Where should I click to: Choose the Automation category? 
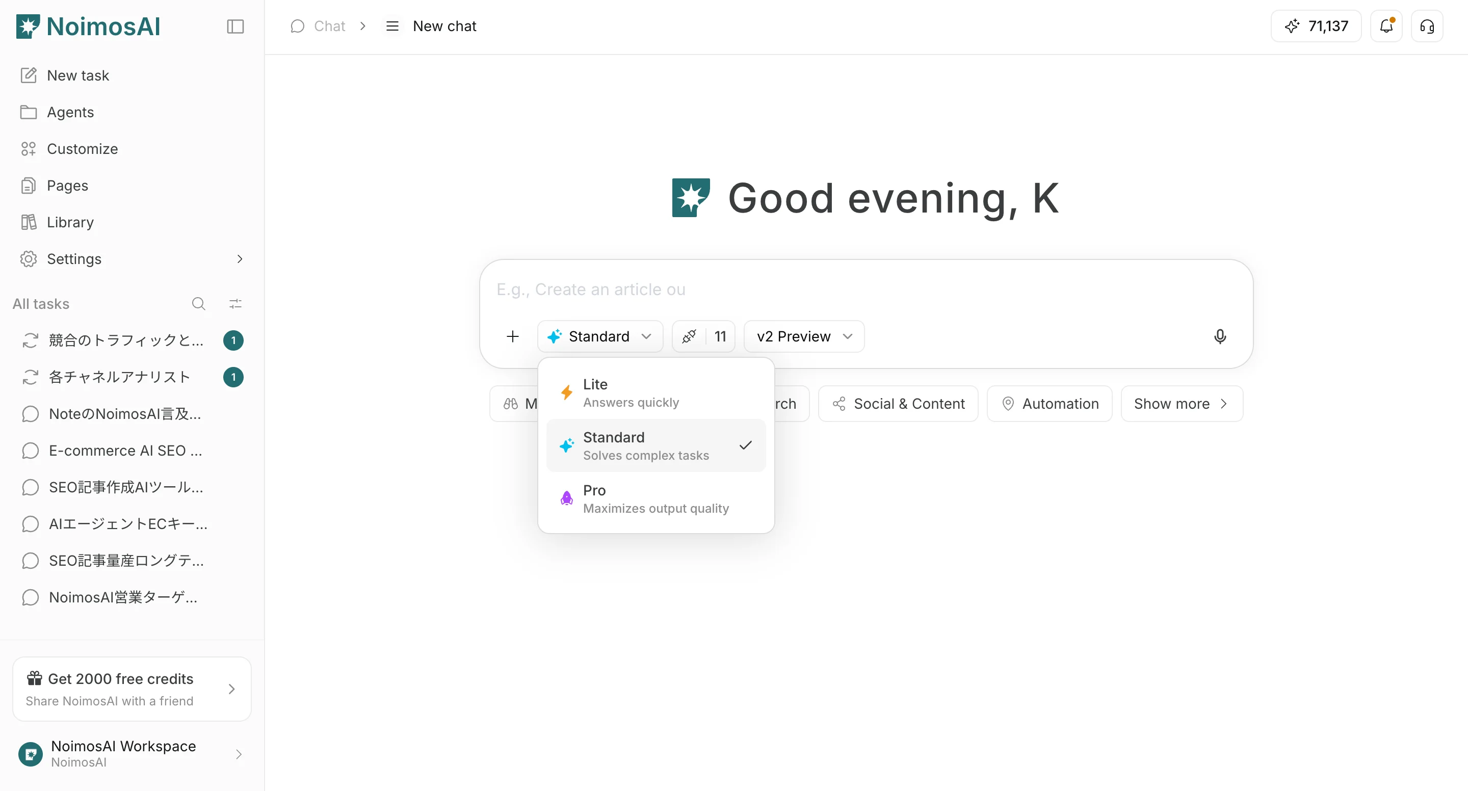point(1049,404)
